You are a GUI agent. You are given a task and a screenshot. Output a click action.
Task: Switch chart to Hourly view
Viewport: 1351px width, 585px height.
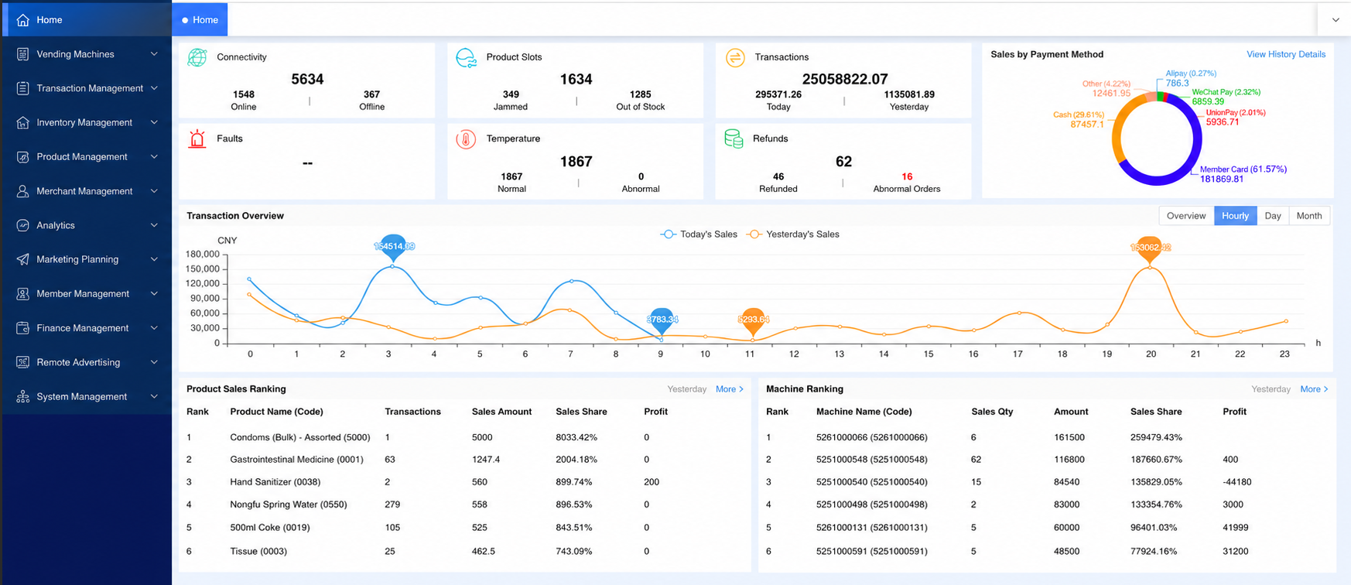coord(1235,216)
